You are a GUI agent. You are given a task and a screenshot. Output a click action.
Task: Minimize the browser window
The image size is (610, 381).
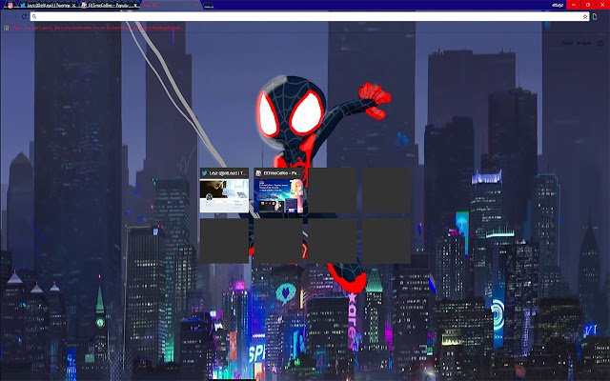574,5
